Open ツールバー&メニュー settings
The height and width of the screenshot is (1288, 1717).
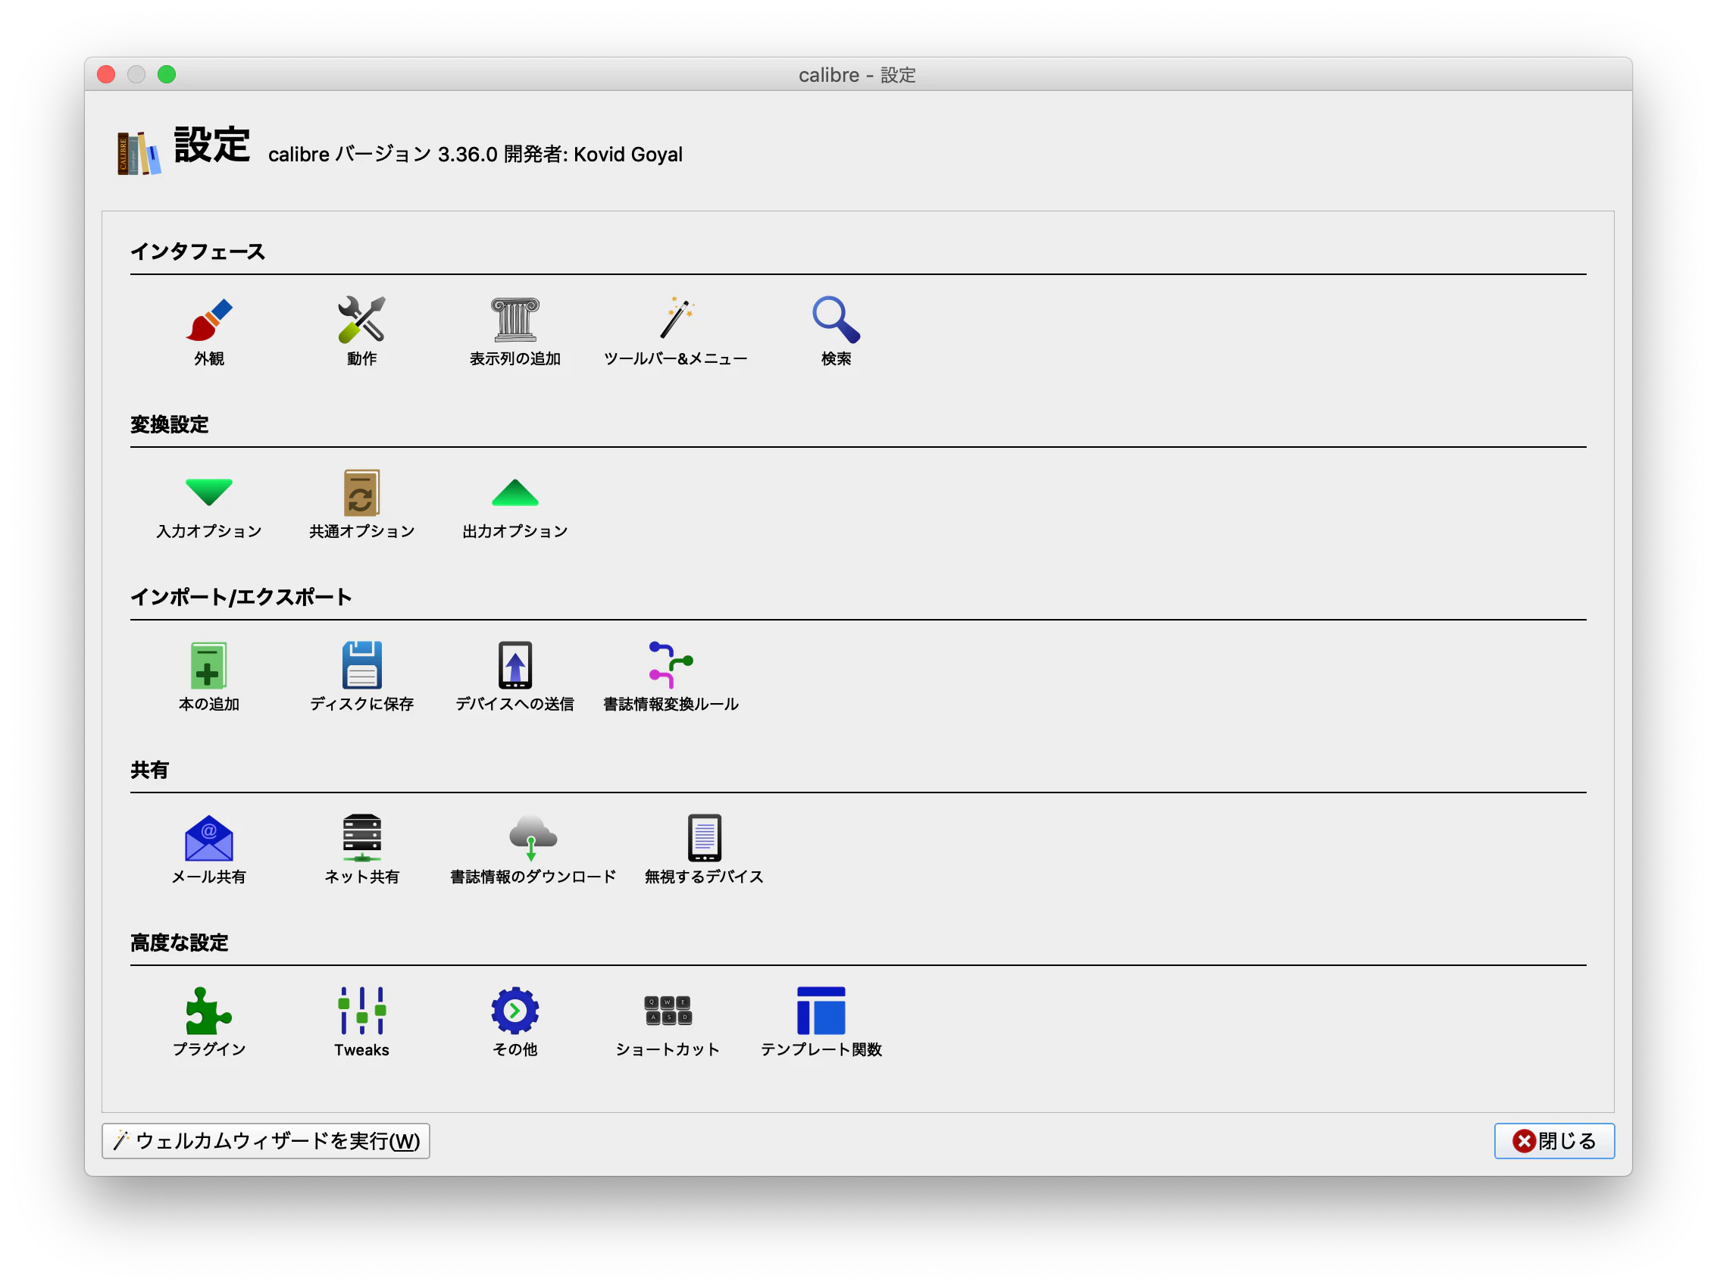(675, 332)
